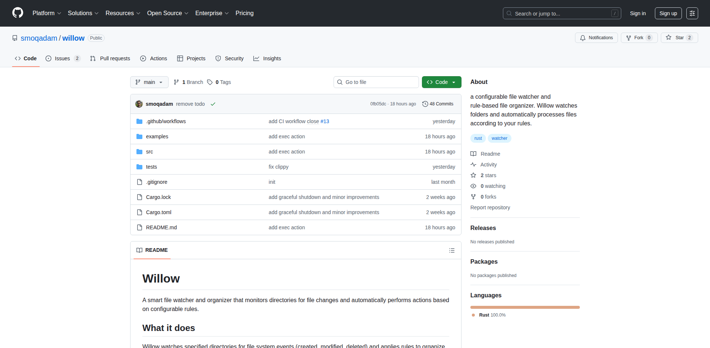Viewport: 710px width, 348px height.
Task: Expand the Solutions menu
Action: click(83, 13)
